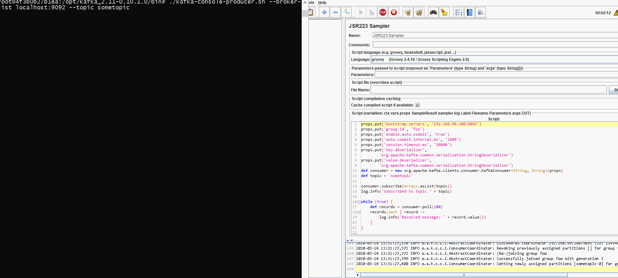Image resolution: width=618 pixels, height=278 pixels.
Task: Click the yellow warning triangle icon
Action: (616, 13)
